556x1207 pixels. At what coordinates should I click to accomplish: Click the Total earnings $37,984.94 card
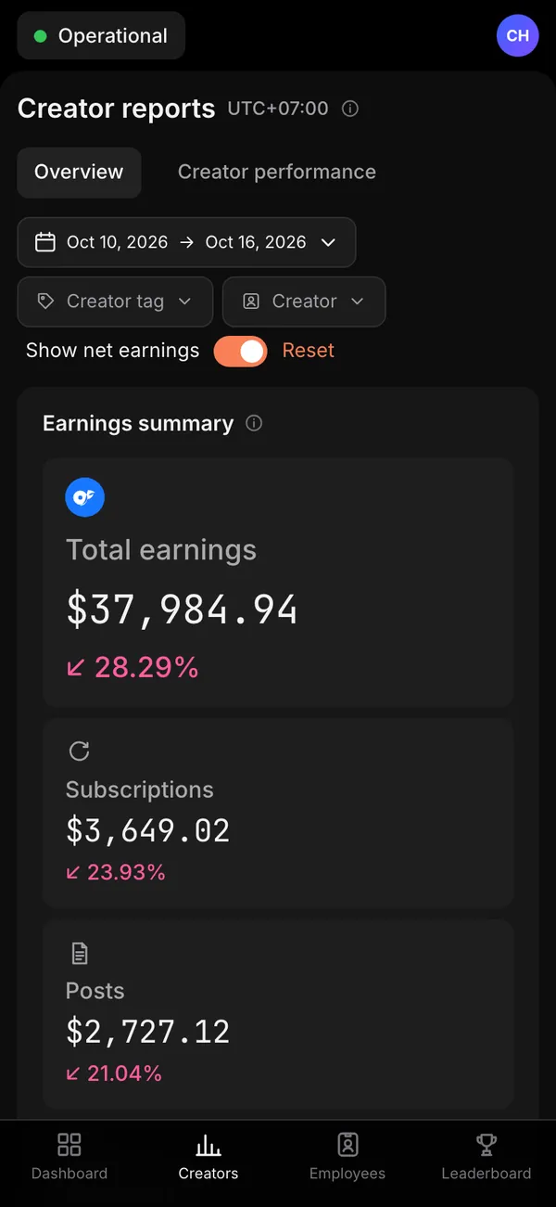(278, 582)
